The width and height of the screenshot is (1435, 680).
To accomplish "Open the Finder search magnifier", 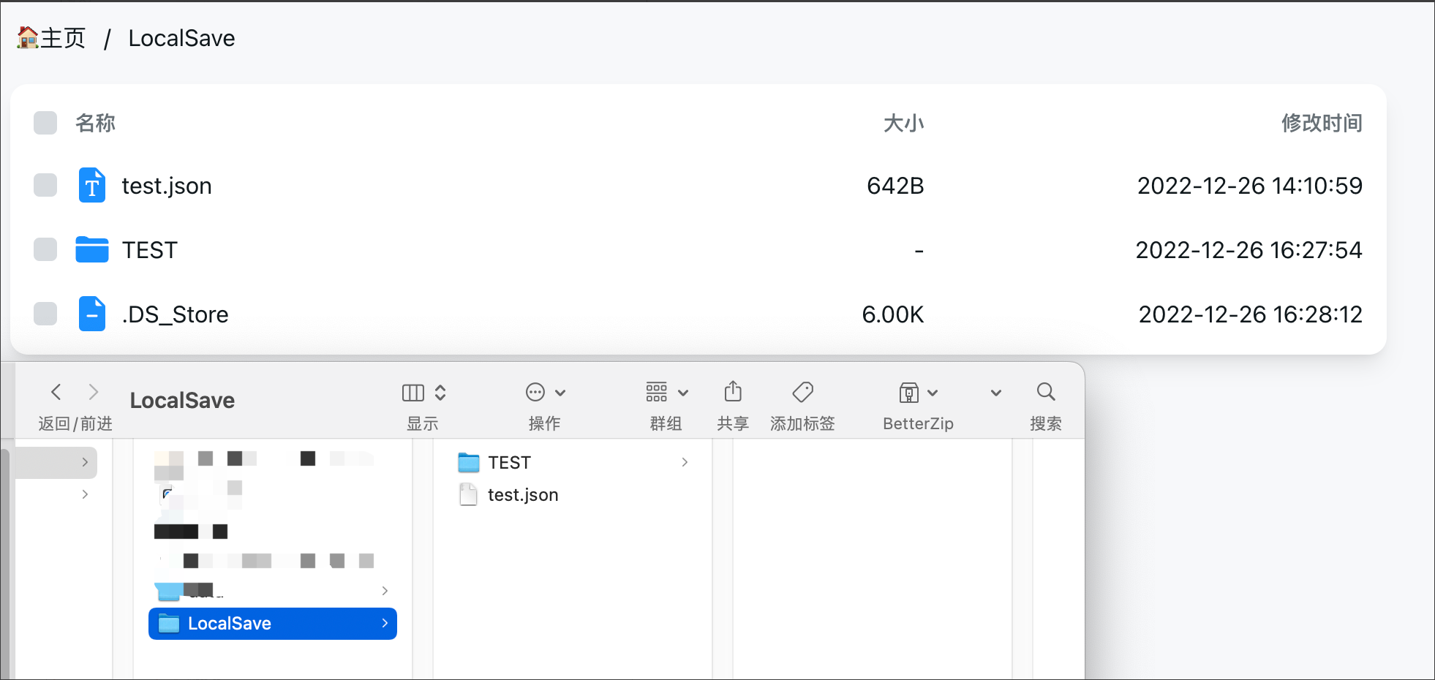I will click(x=1046, y=393).
